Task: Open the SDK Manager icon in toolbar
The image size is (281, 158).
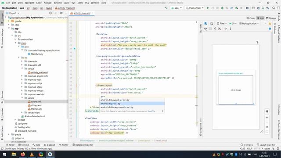Action: point(267,8)
